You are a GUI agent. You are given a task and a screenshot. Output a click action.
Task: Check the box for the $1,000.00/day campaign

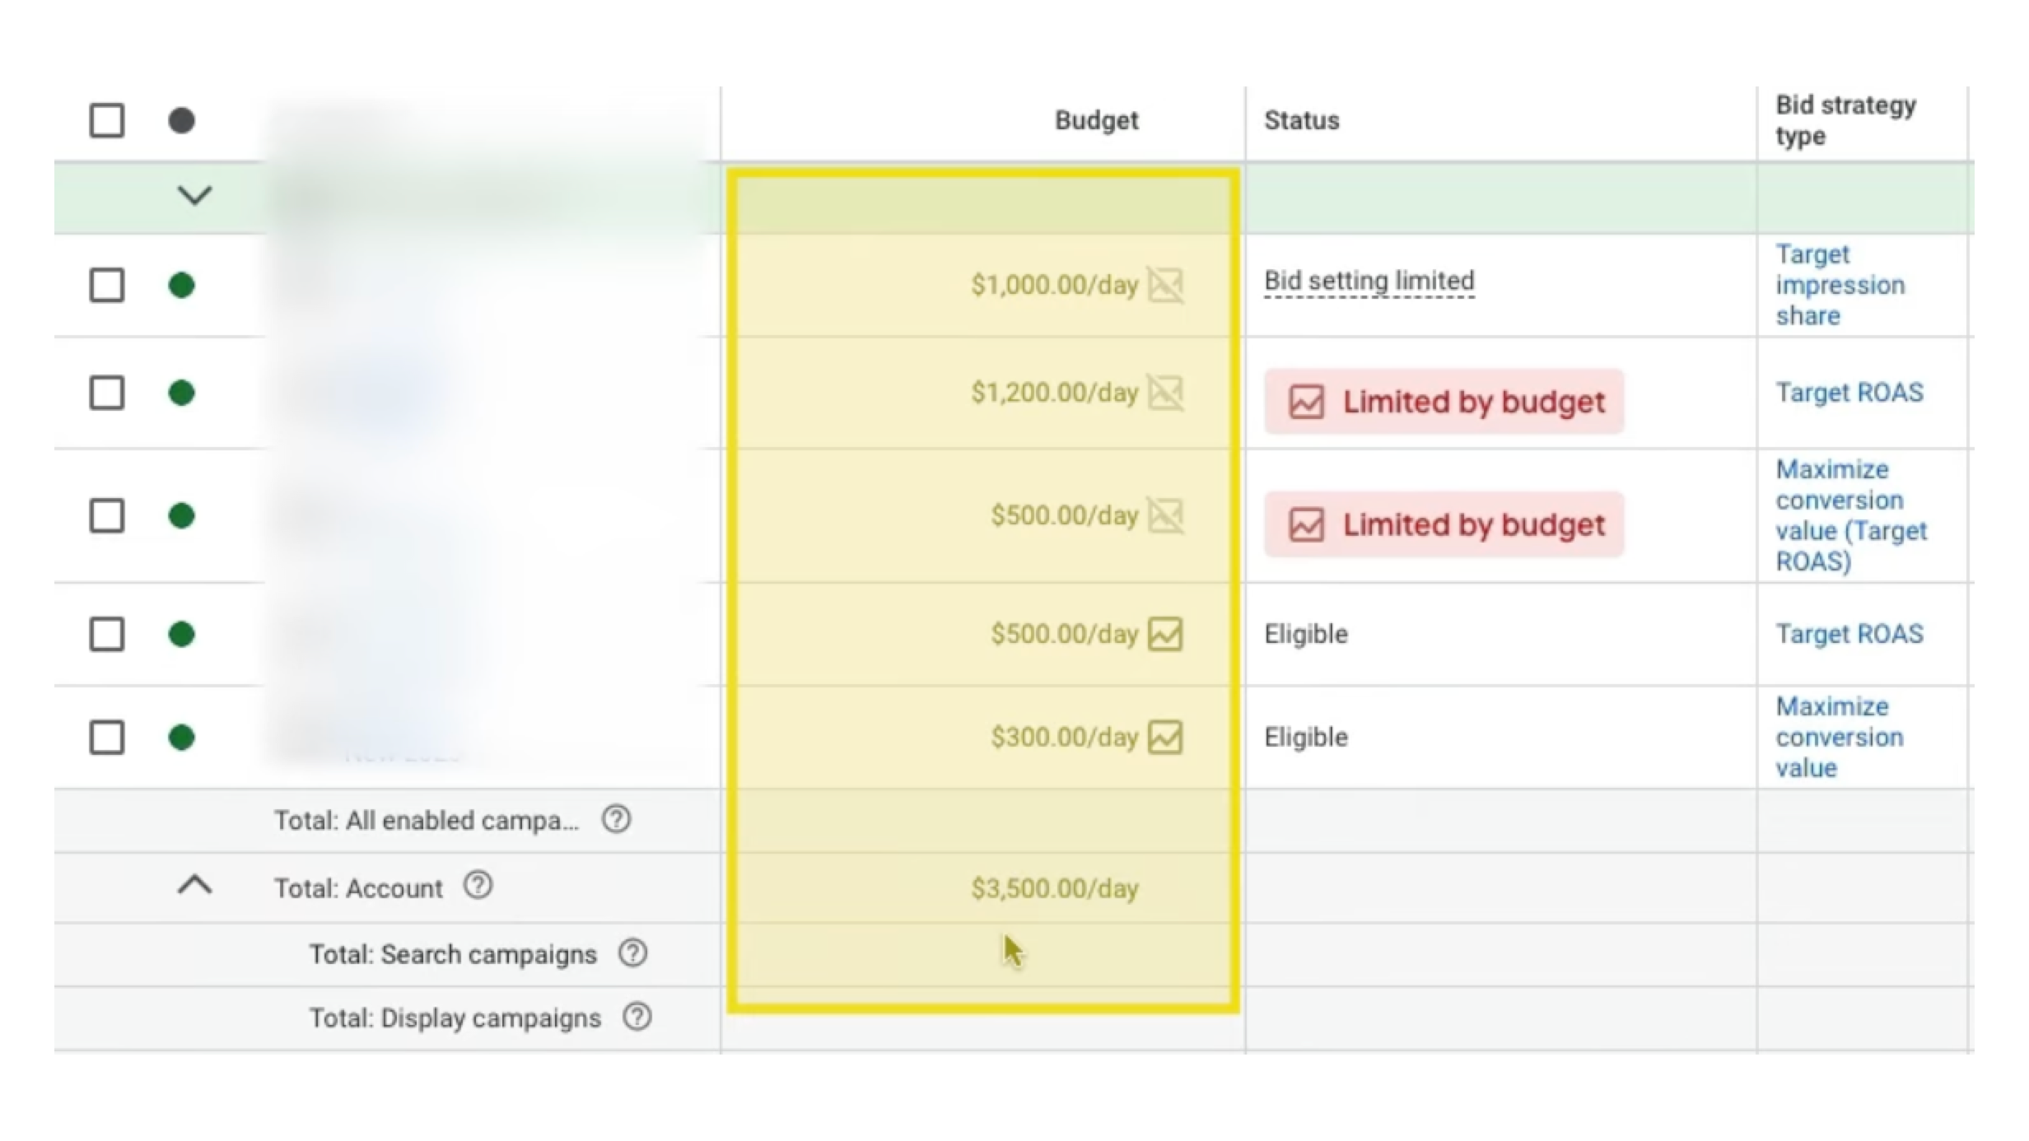(107, 285)
